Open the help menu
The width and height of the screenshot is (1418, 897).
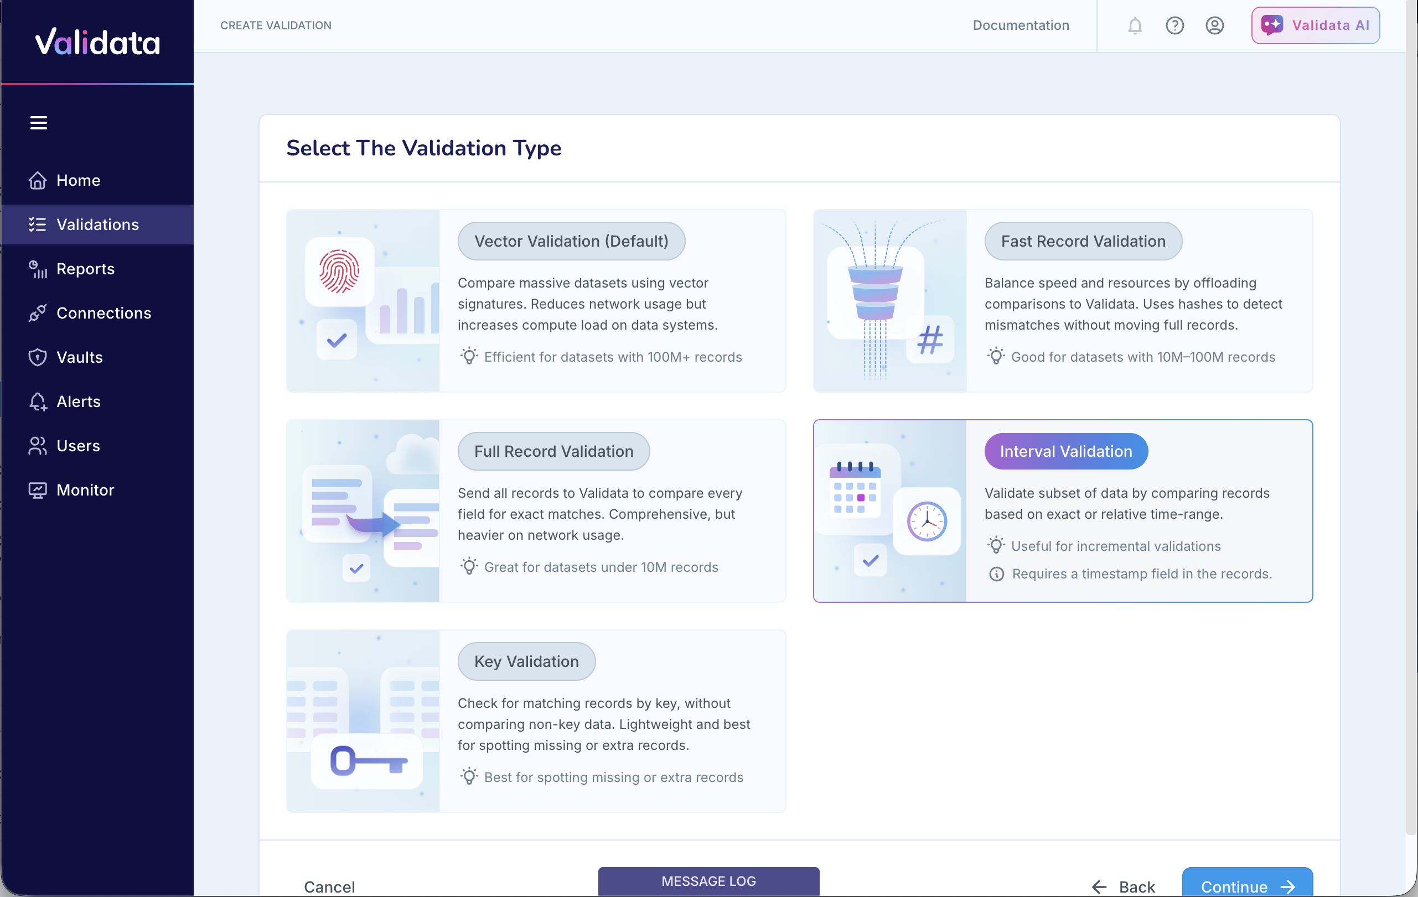click(x=1174, y=25)
